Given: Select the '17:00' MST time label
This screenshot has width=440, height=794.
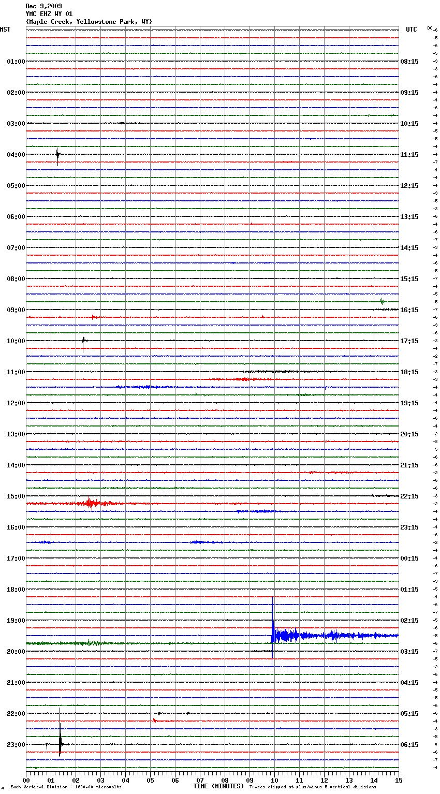Looking at the screenshot, I should click(x=16, y=558).
